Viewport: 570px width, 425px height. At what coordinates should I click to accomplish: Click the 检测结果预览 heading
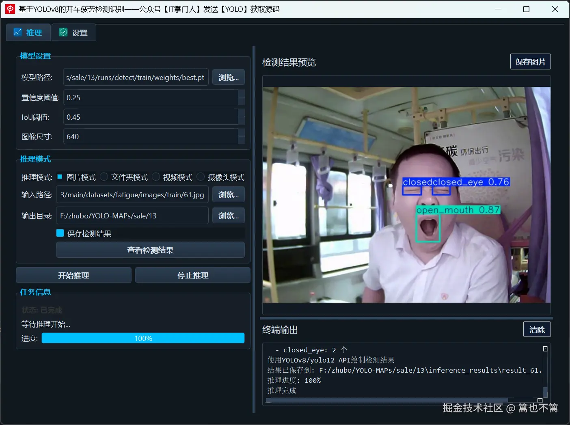click(x=289, y=62)
